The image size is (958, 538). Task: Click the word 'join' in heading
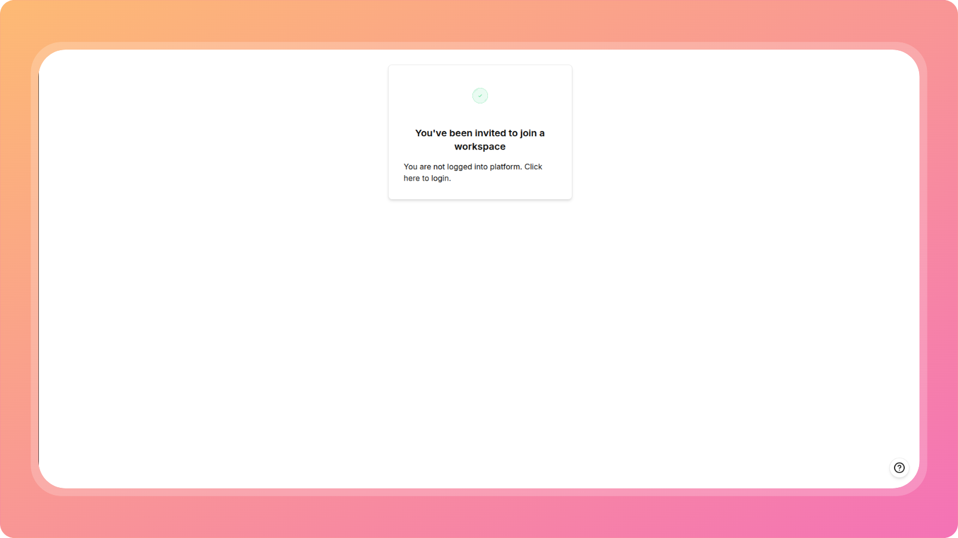(528, 133)
